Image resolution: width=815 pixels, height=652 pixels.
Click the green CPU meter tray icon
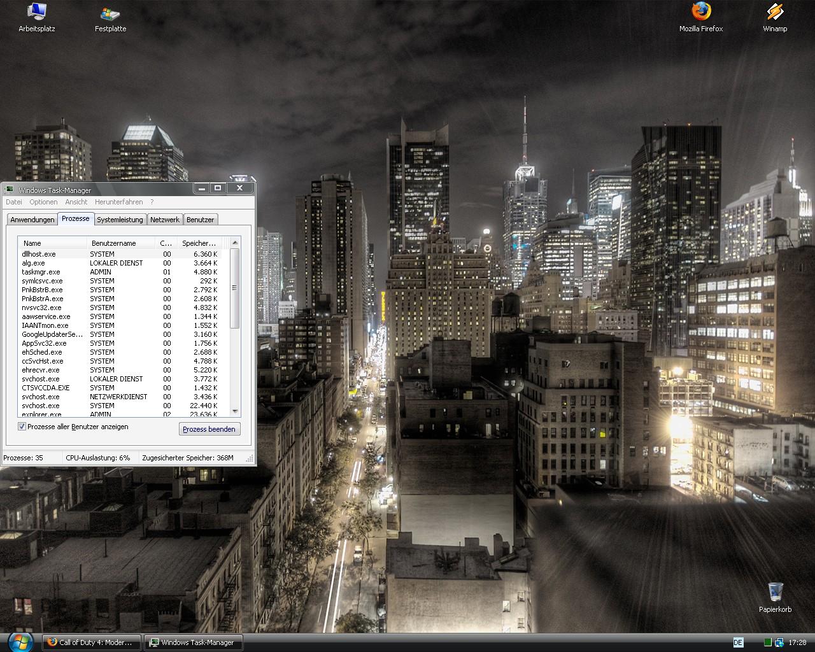(x=768, y=642)
